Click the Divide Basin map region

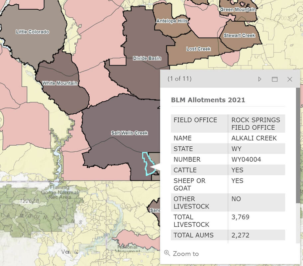pos(147,58)
